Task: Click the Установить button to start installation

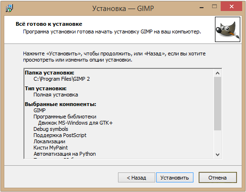Action: point(175,177)
